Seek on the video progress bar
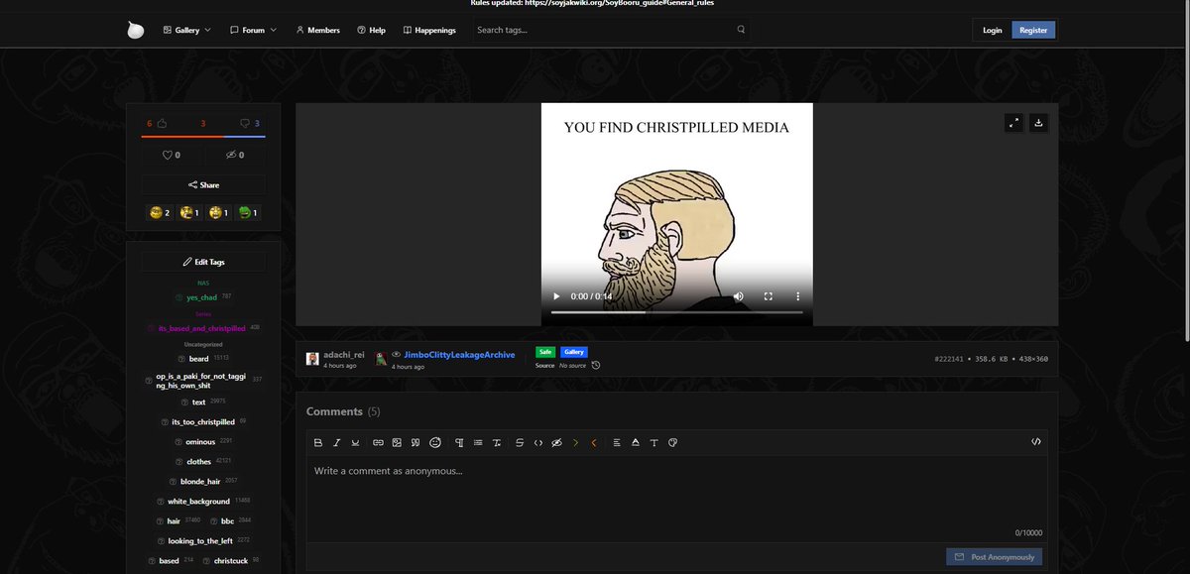Image resolution: width=1190 pixels, height=574 pixels. (x=676, y=312)
